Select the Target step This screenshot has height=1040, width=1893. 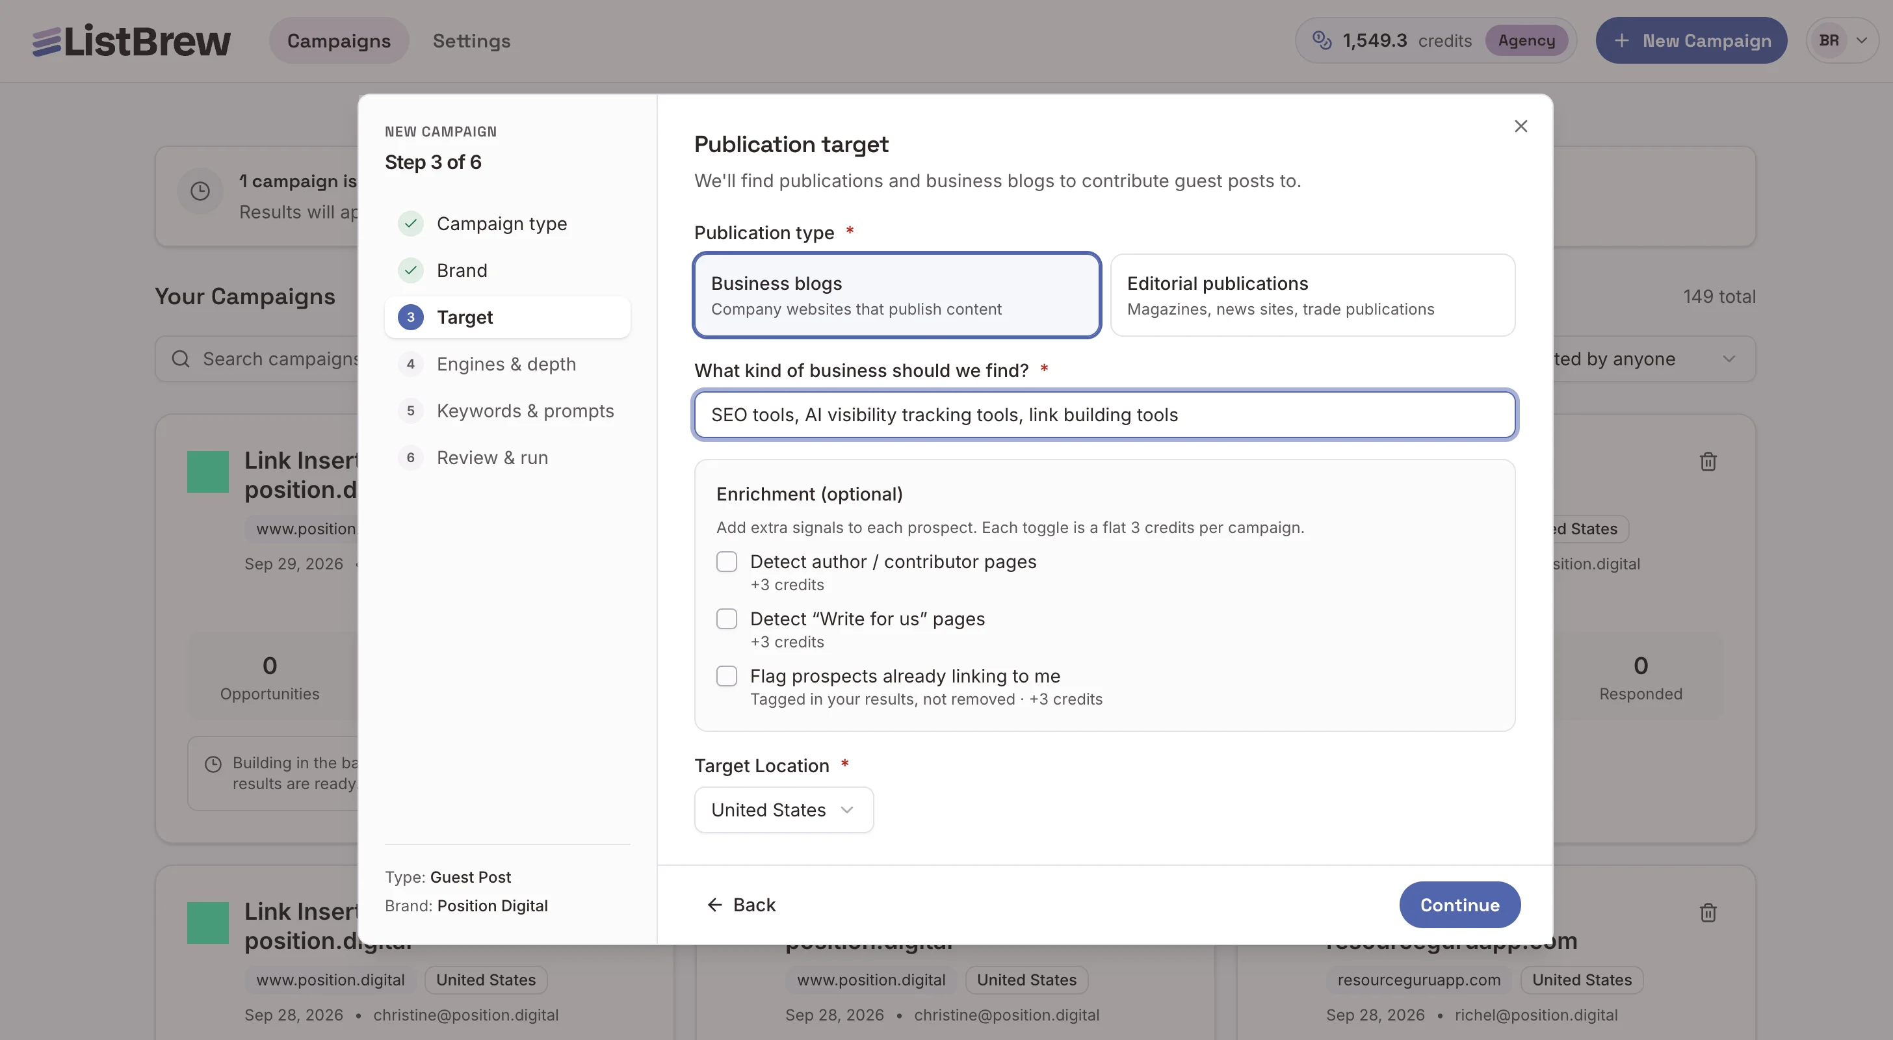[x=507, y=317]
